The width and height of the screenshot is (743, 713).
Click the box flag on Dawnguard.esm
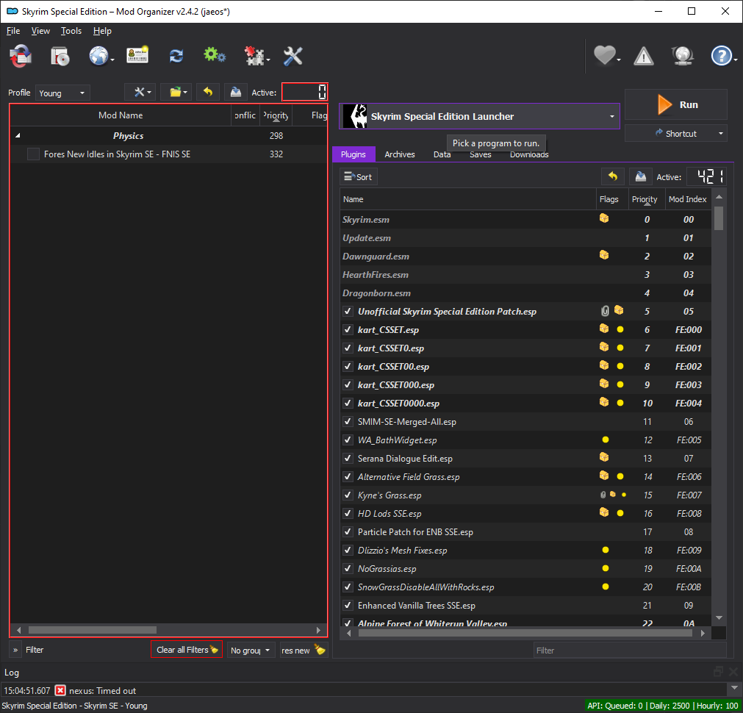tap(604, 255)
